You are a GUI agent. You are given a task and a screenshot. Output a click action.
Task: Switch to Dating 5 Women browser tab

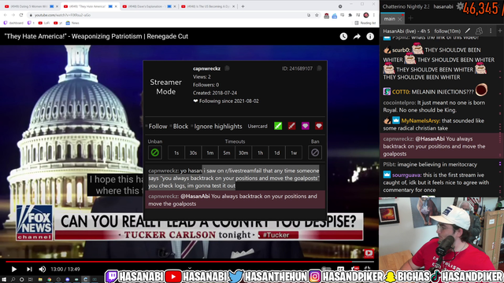point(31,6)
